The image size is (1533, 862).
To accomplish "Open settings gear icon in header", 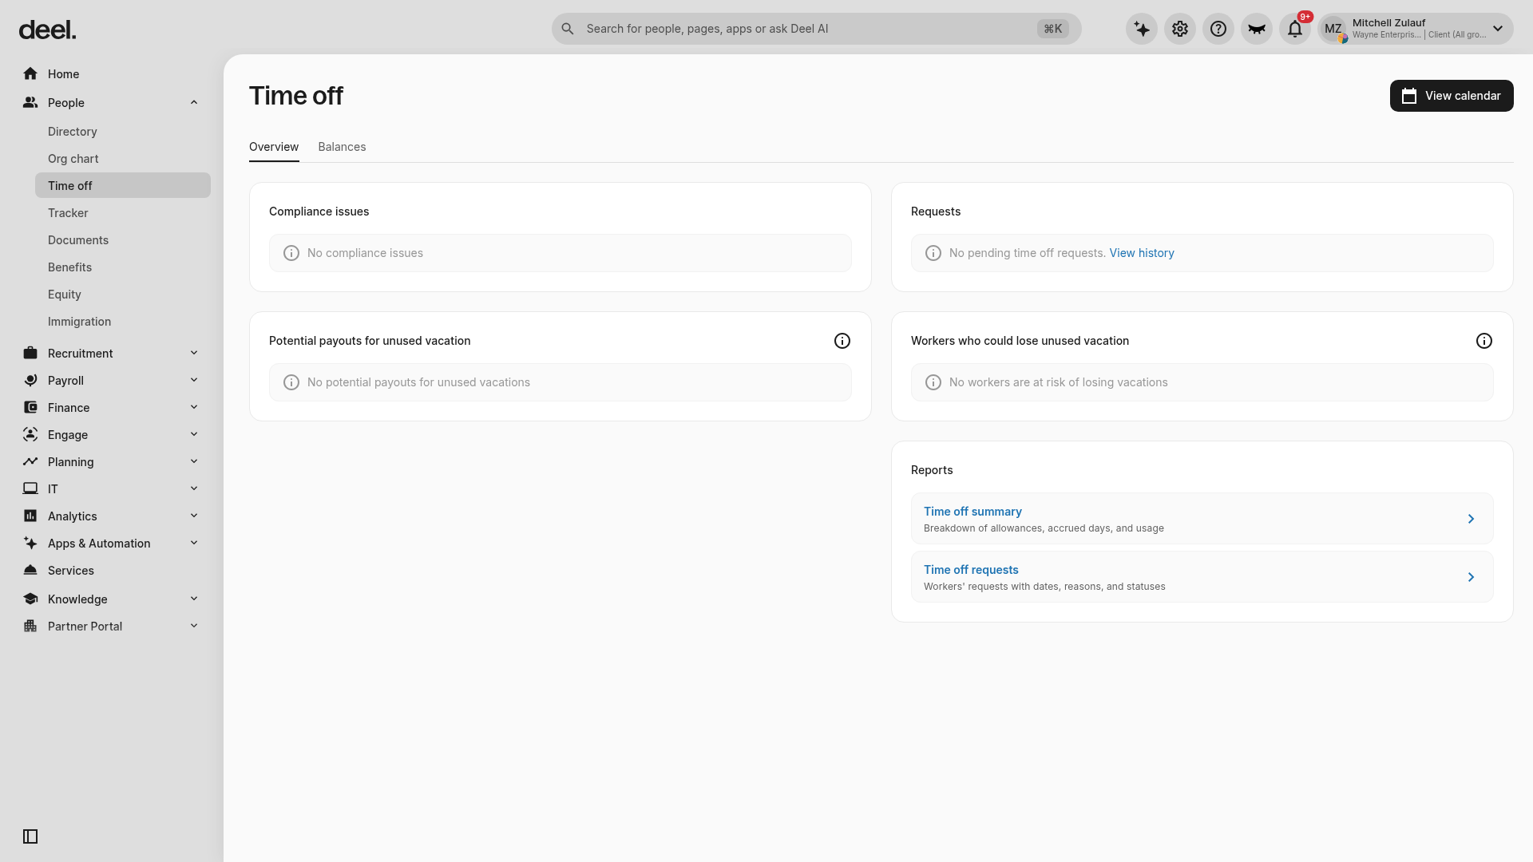I will coord(1180,29).
